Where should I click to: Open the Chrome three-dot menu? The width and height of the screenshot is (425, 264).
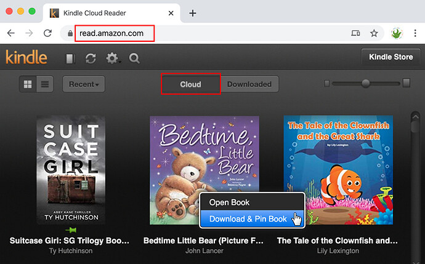pyautogui.click(x=415, y=33)
